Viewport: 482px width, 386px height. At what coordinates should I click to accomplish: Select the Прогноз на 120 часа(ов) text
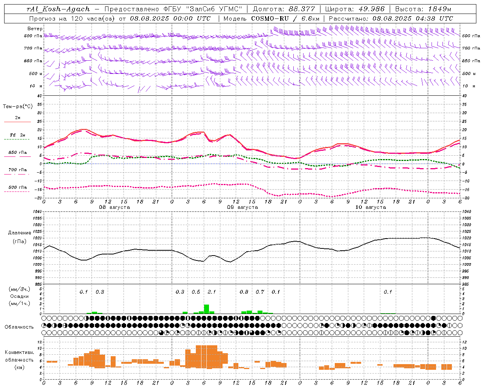[72, 18]
